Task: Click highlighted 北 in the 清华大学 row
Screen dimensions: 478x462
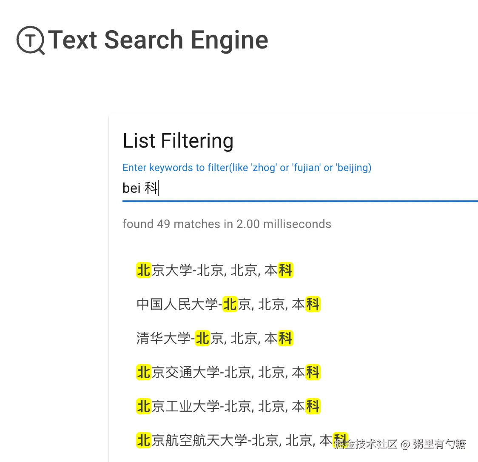Action: point(202,338)
